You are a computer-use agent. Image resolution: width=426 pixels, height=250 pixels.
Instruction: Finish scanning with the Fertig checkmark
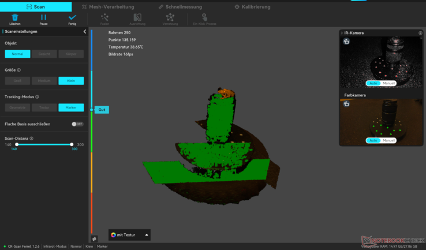[72, 17]
